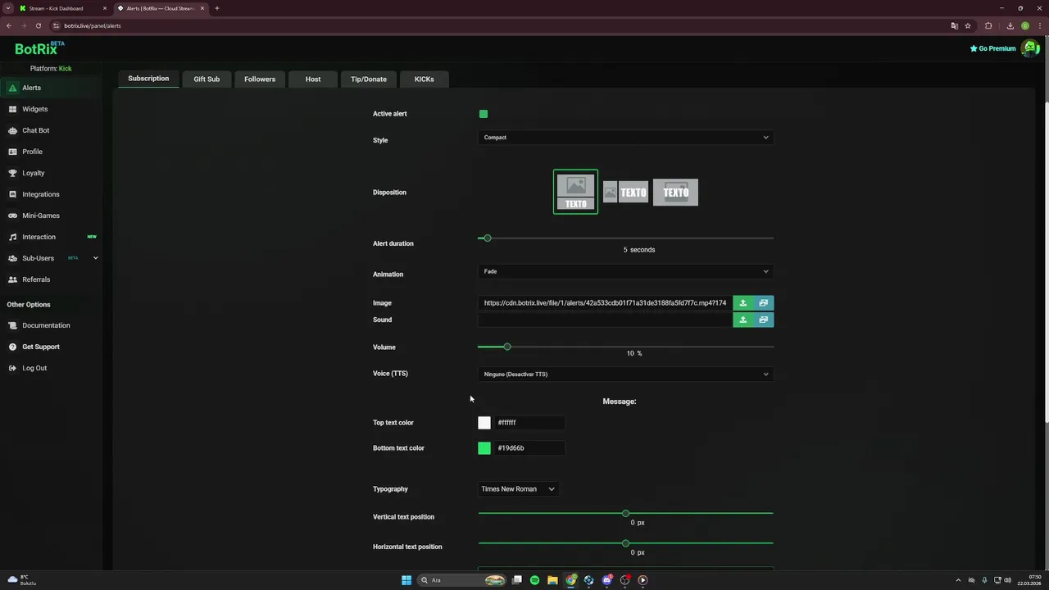
Task: Switch to the Subscription tab
Action: [x=148, y=79]
